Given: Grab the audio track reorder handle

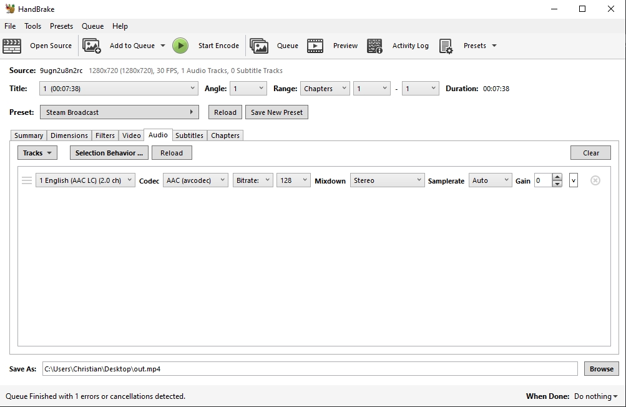Looking at the screenshot, I should pyautogui.click(x=27, y=180).
